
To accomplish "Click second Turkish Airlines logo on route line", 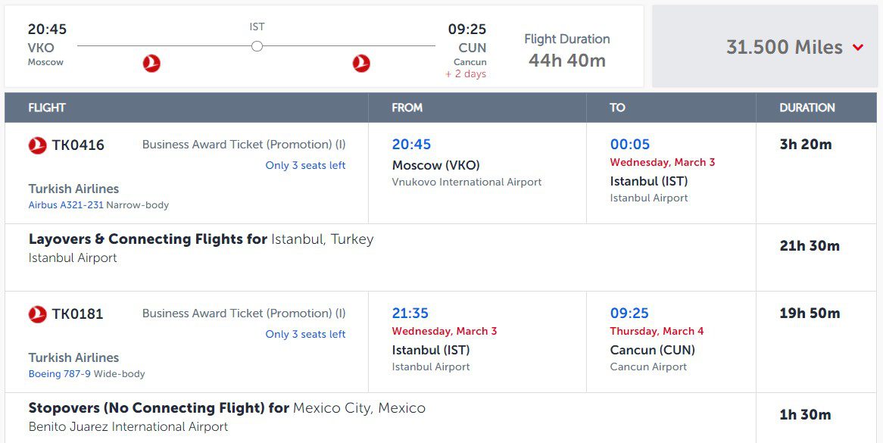I will point(361,64).
